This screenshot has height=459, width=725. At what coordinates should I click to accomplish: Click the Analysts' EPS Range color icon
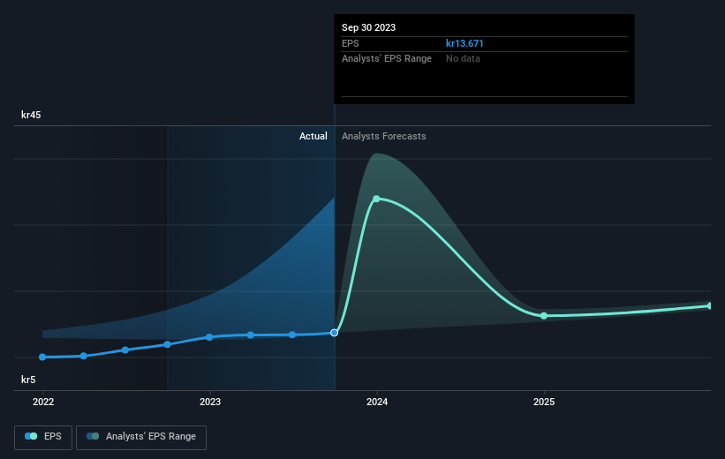pos(93,436)
